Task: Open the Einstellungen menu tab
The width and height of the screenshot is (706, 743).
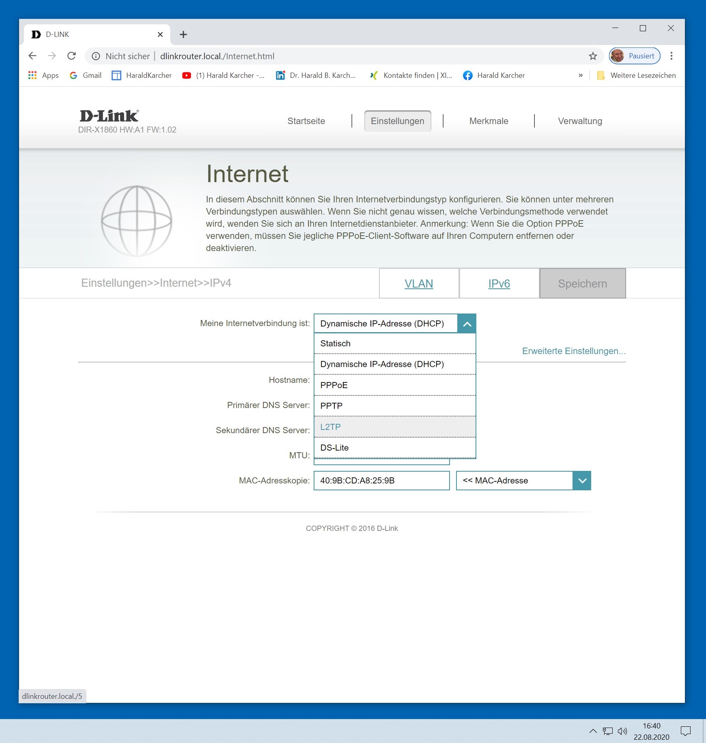Action: (x=398, y=121)
